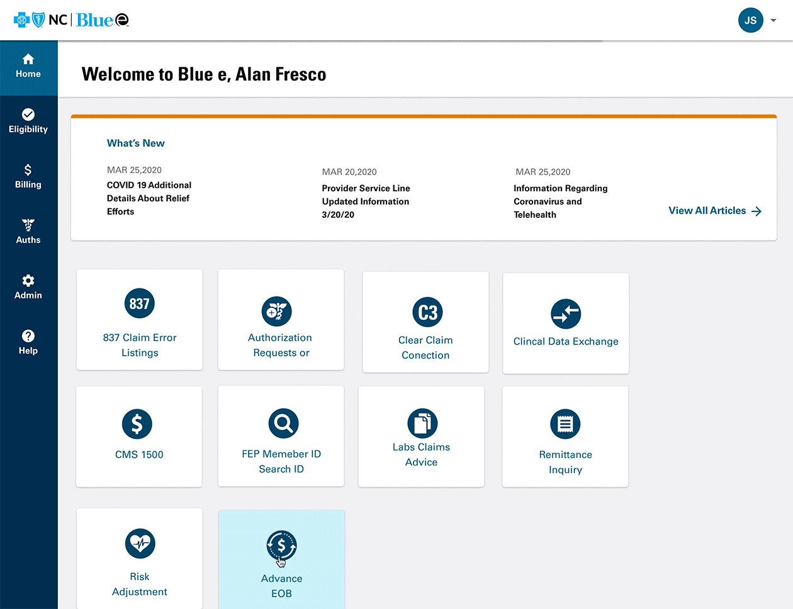The width and height of the screenshot is (793, 609).
Task: Click Welcome to Blue e heading
Action: [204, 74]
